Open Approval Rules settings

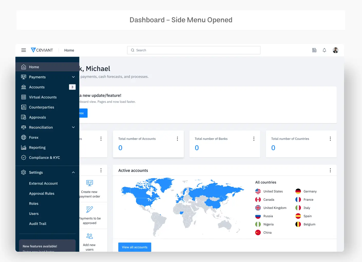42,194
